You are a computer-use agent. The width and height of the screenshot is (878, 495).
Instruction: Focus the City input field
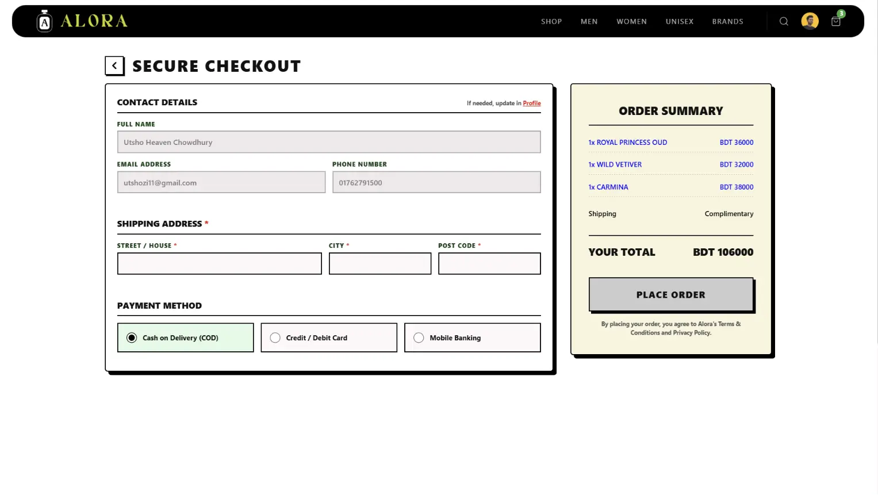click(379, 264)
